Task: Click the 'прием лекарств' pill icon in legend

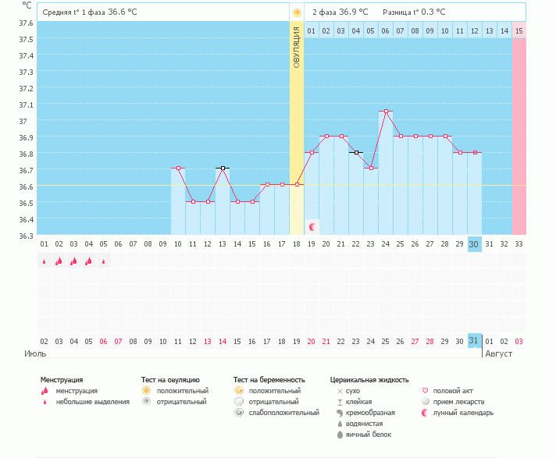Action: click(x=425, y=402)
